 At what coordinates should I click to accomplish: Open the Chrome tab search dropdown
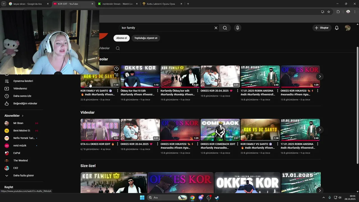[x=4, y=4]
